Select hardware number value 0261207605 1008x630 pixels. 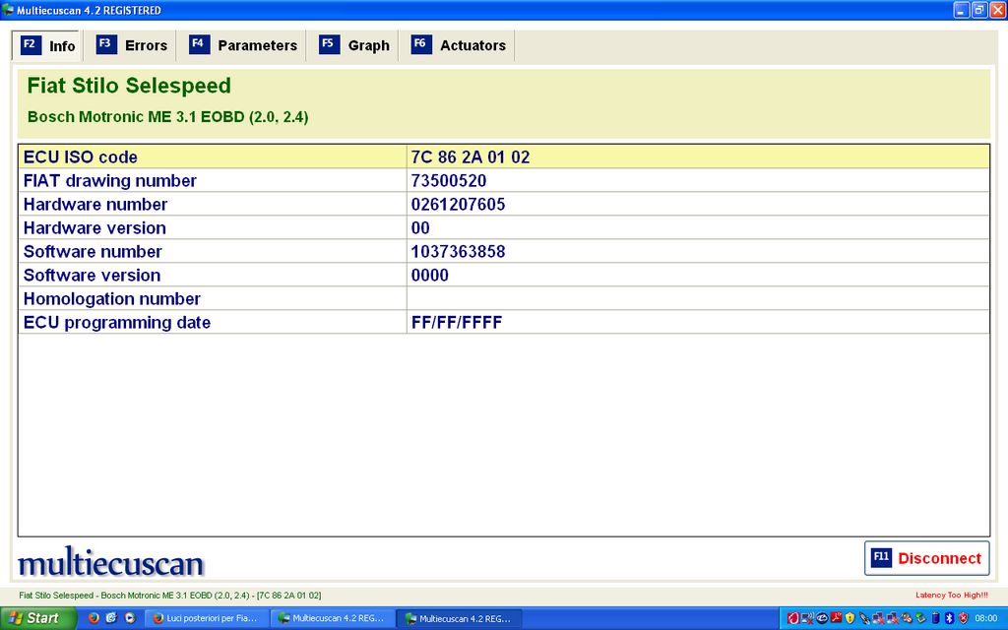459,205
